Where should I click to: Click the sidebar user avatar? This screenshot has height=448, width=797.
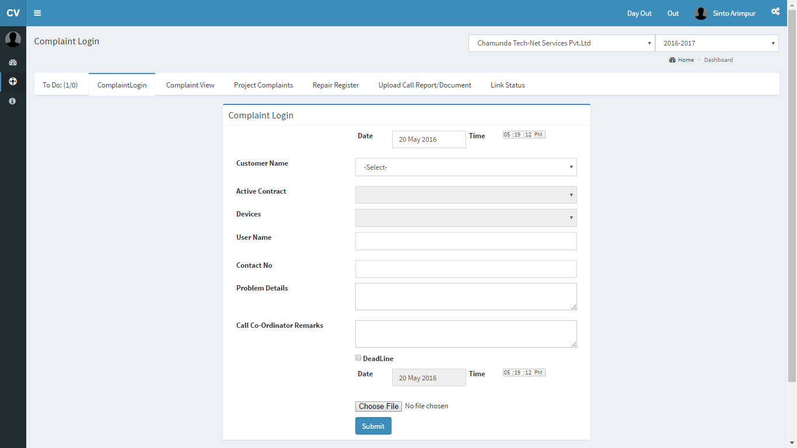(13, 39)
